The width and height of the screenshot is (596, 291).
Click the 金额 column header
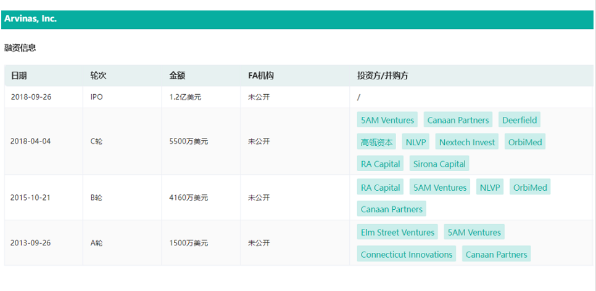pyautogui.click(x=177, y=76)
